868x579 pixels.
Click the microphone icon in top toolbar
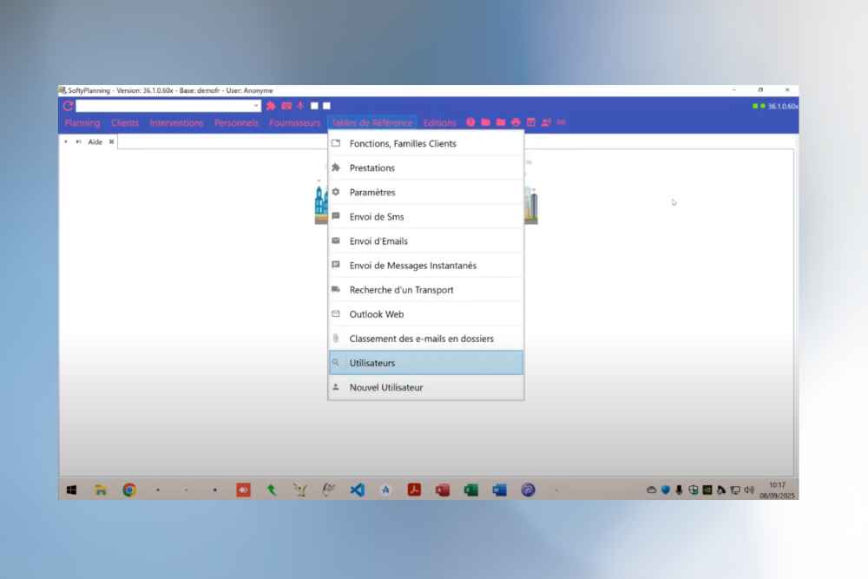point(300,106)
